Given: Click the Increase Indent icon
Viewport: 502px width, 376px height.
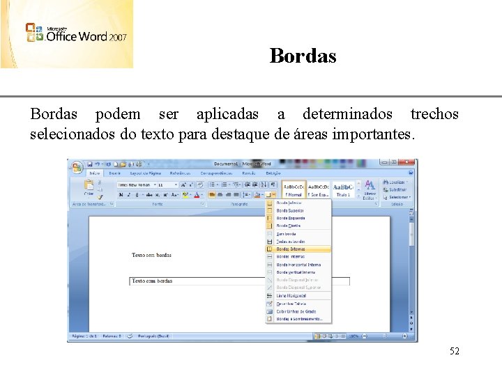Looking at the screenshot, I should coord(255,185).
